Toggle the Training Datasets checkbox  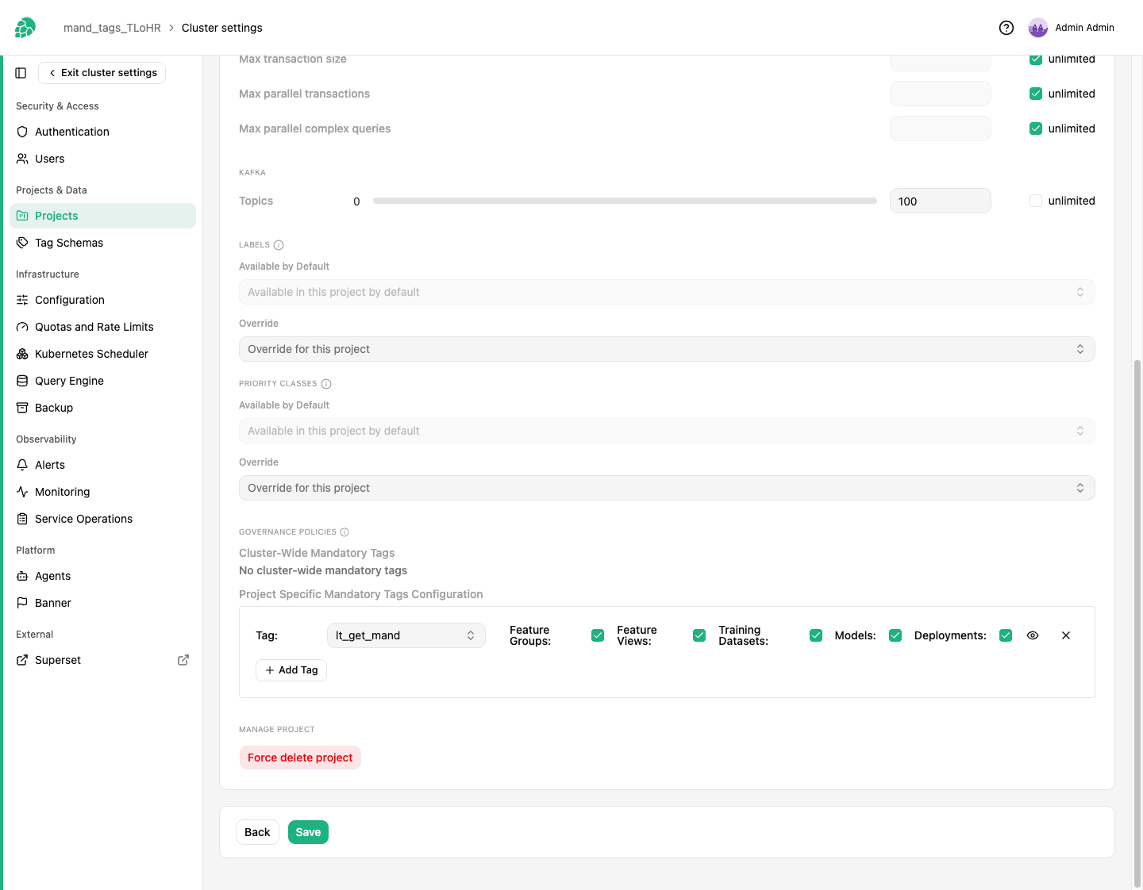click(816, 635)
